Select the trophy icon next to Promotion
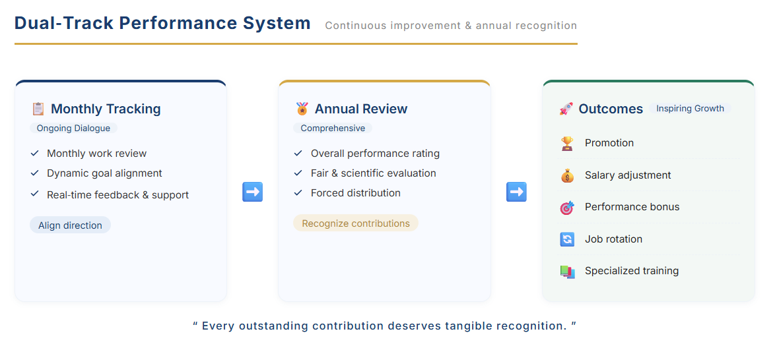 click(567, 143)
